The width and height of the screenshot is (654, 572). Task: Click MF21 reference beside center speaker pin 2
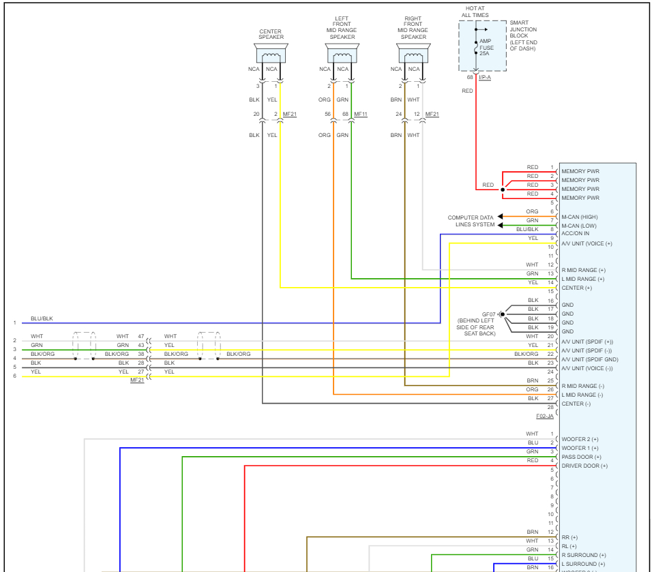[289, 114]
